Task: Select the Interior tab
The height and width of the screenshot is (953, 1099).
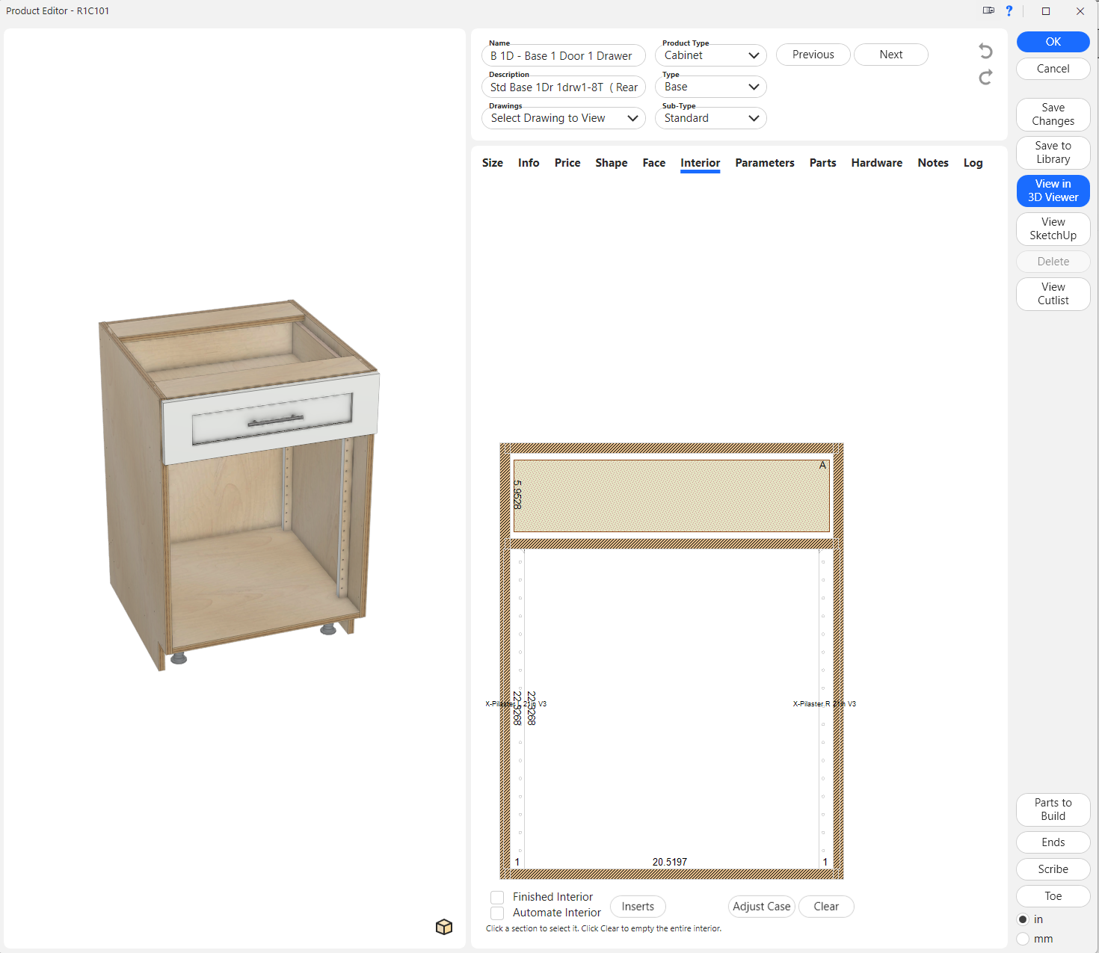Action: point(701,163)
